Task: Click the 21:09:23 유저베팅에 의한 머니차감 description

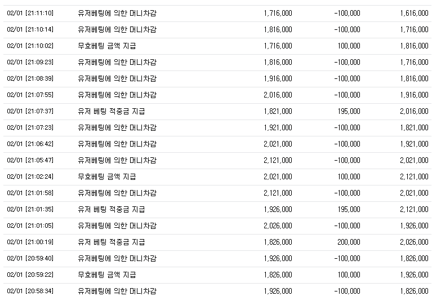Action: (x=117, y=62)
